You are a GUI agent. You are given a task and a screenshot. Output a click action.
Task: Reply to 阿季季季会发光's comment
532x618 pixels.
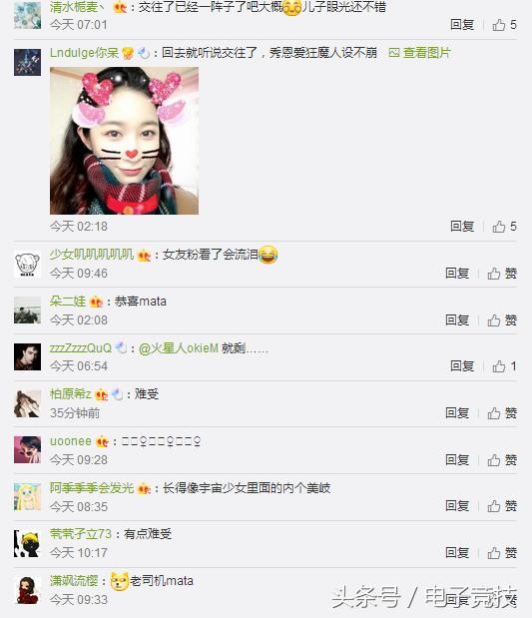[457, 505]
